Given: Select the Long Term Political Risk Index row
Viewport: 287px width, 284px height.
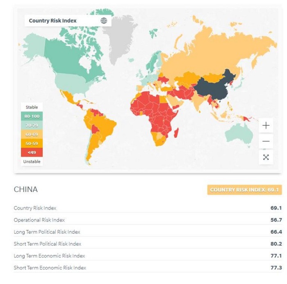Looking at the screenshot, I should [148, 232].
